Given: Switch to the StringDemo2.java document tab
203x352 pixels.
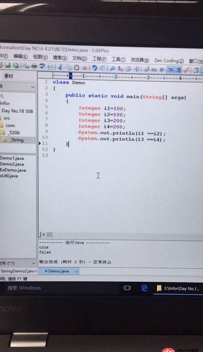Looking at the screenshot, I should click(x=18, y=271).
